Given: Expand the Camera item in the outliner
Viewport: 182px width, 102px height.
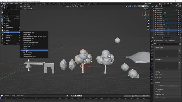Looking at the screenshot, I should pos(155,12).
